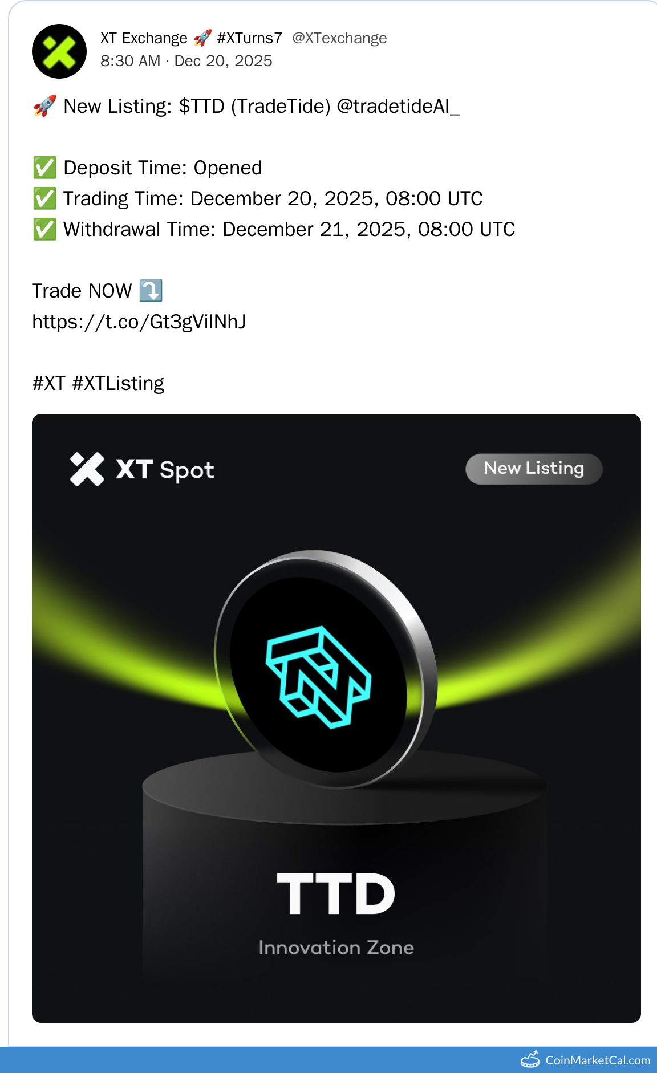Click the TradeTide coin logo

click(325, 670)
